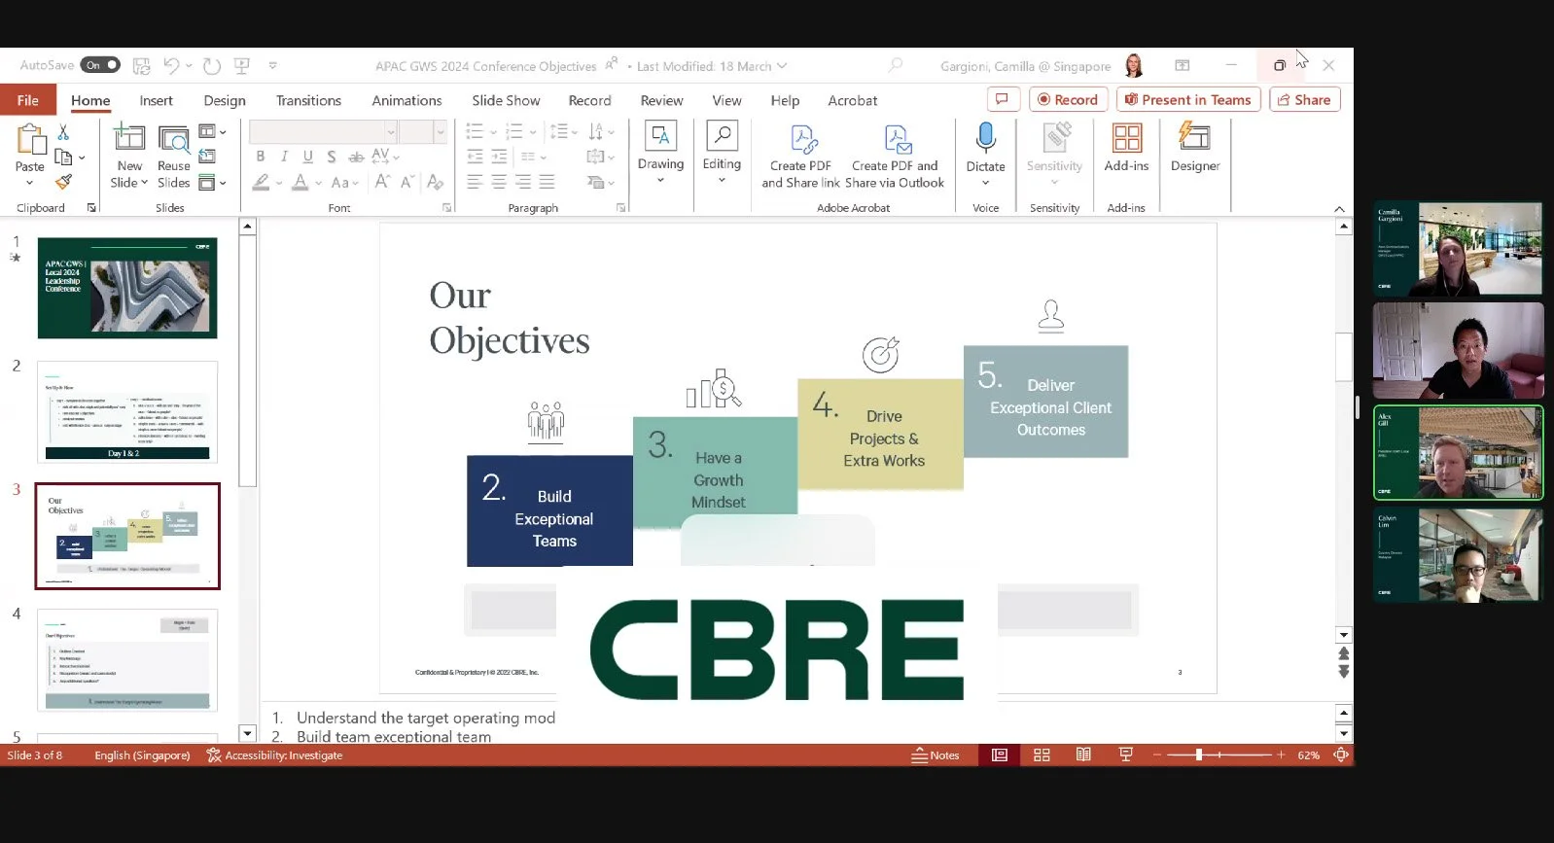
Task: Click the Add-ins icon
Action: [1126, 138]
